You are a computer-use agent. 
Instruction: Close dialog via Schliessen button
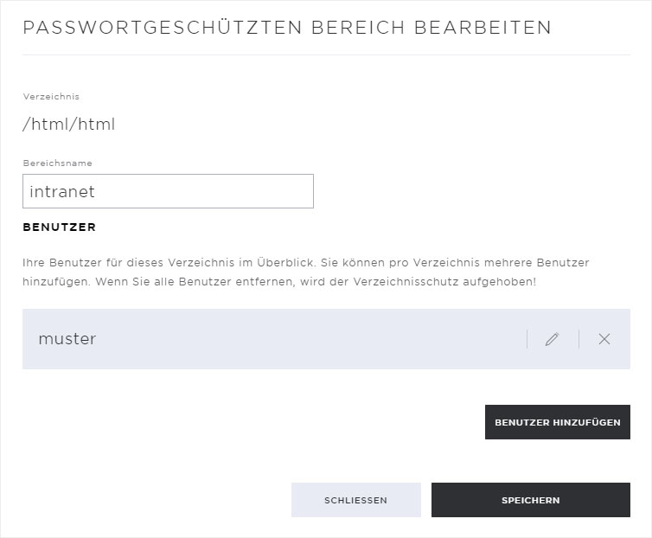[x=356, y=500]
